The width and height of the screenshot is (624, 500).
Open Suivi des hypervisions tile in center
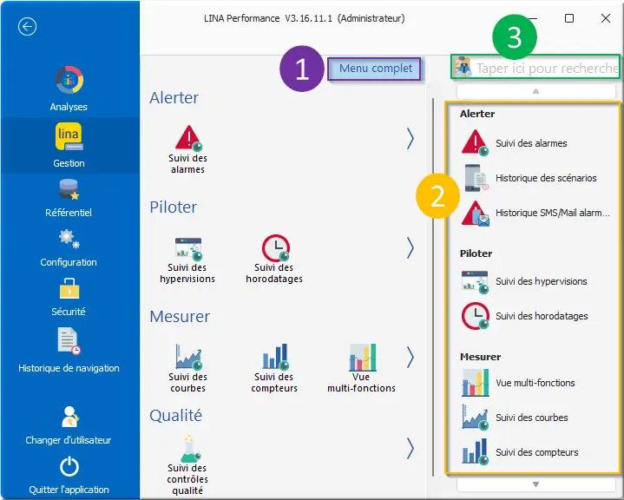click(x=187, y=260)
